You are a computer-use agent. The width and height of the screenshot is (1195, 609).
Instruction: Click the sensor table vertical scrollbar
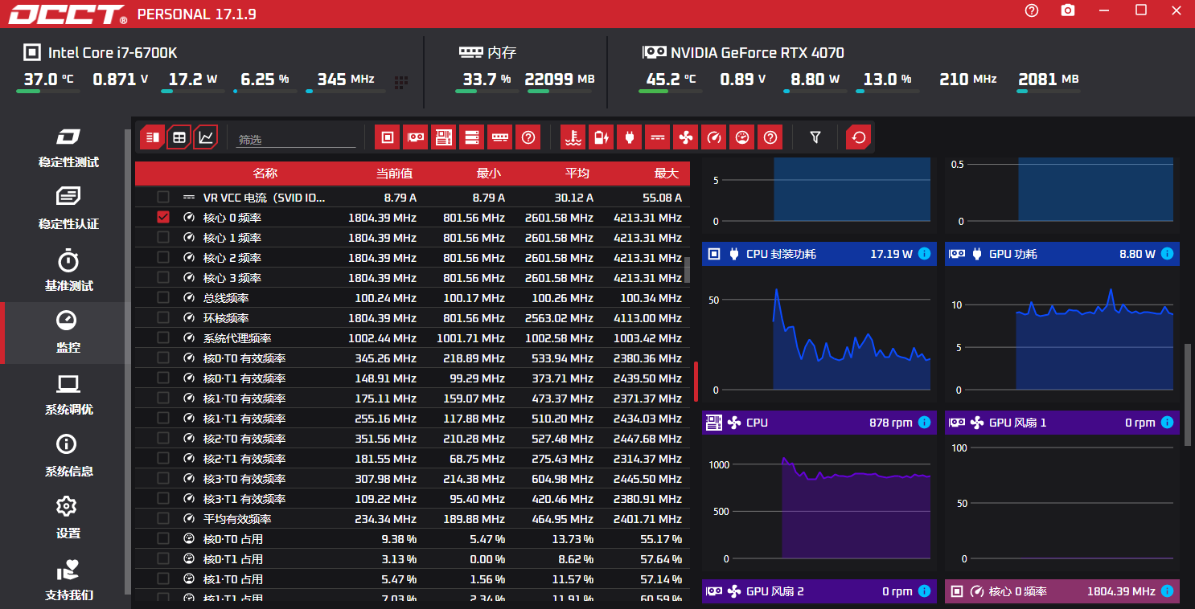click(x=687, y=269)
